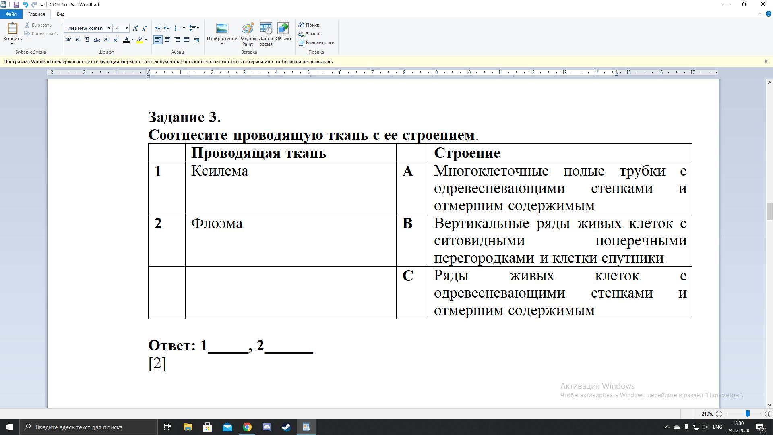Toggle underline Ч formatting
Image resolution: width=773 pixels, height=435 pixels.
(87, 40)
